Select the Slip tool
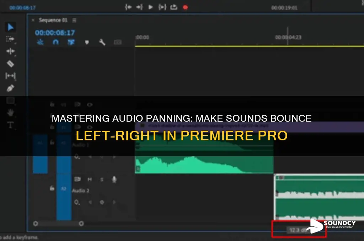364x241 pixels. (x=10, y=76)
